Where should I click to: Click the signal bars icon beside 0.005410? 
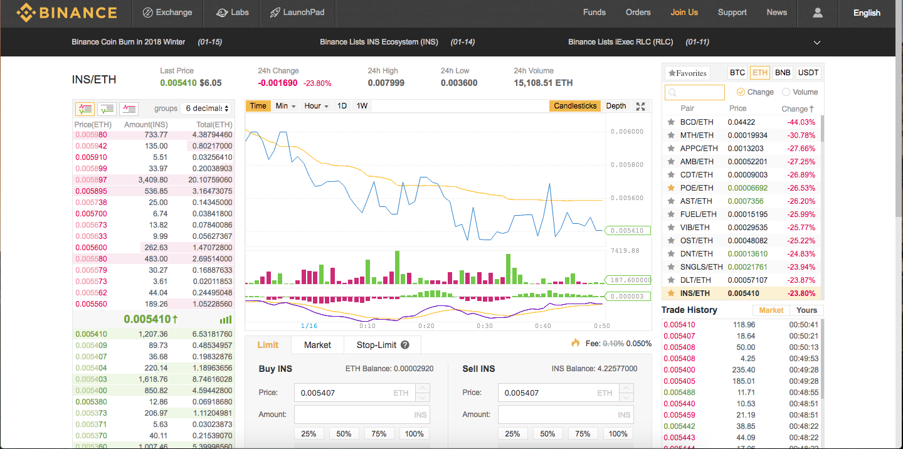(226, 319)
